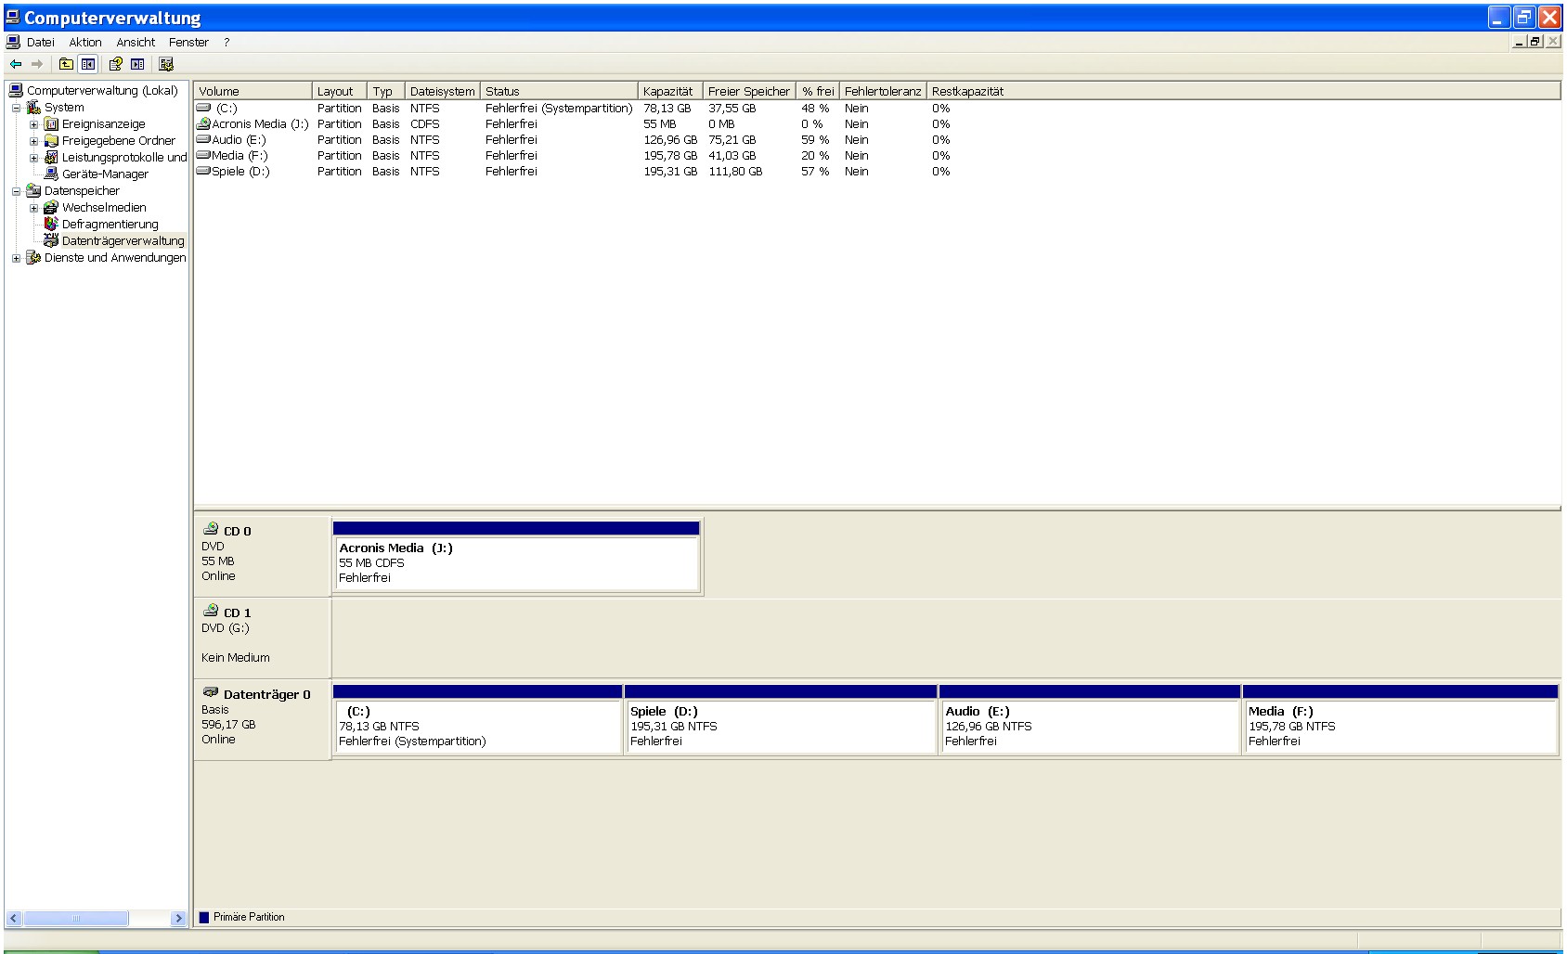Go up one level with the folder icon
The height and width of the screenshot is (954, 1567).
tap(66, 64)
